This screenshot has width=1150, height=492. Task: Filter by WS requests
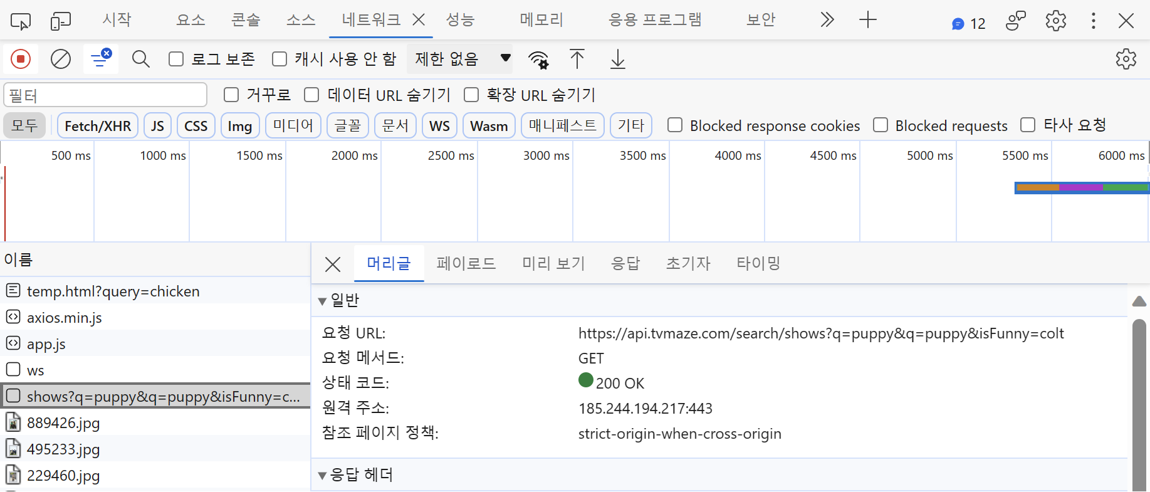[x=439, y=126]
